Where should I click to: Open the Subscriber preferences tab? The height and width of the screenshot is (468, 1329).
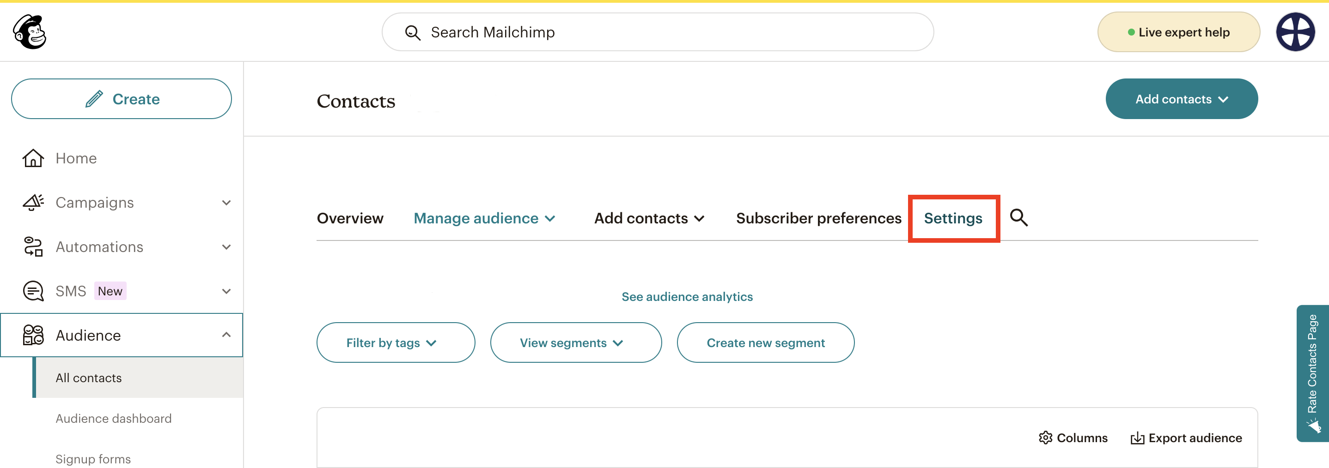[x=819, y=218]
